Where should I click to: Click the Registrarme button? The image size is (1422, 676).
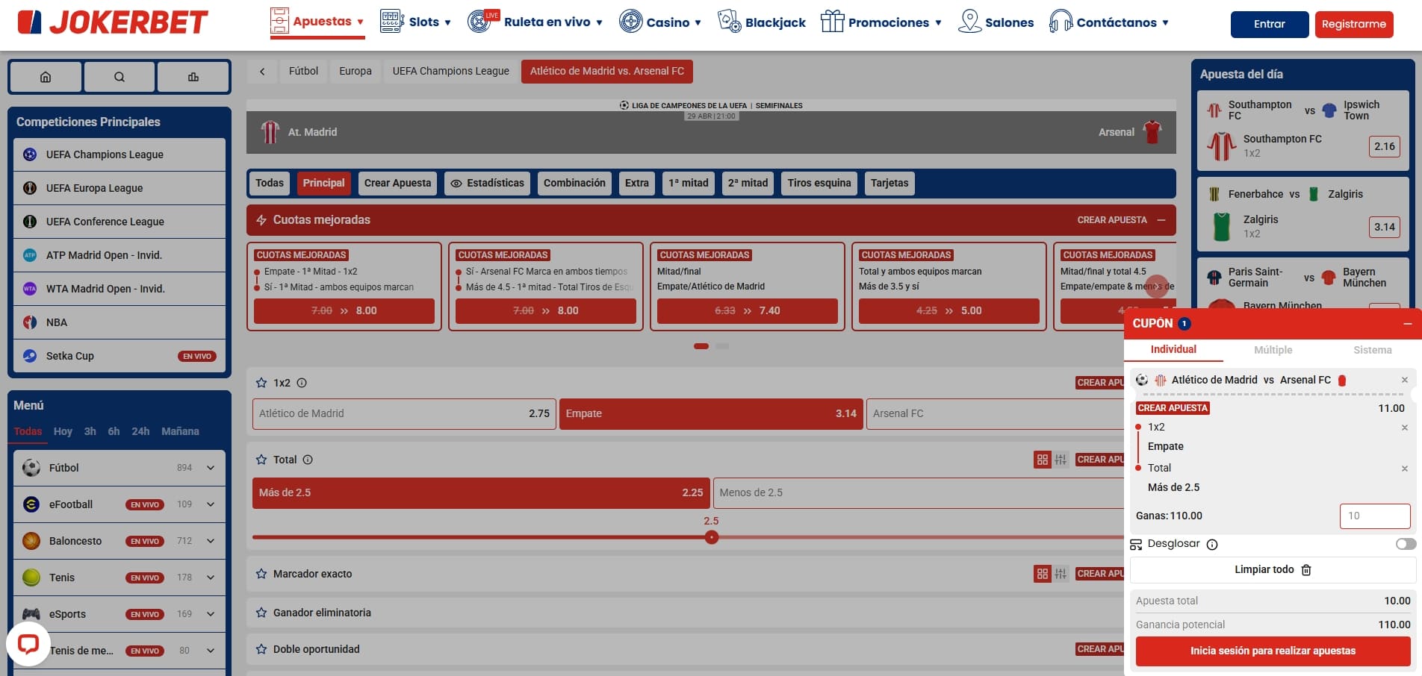coord(1353,24)
